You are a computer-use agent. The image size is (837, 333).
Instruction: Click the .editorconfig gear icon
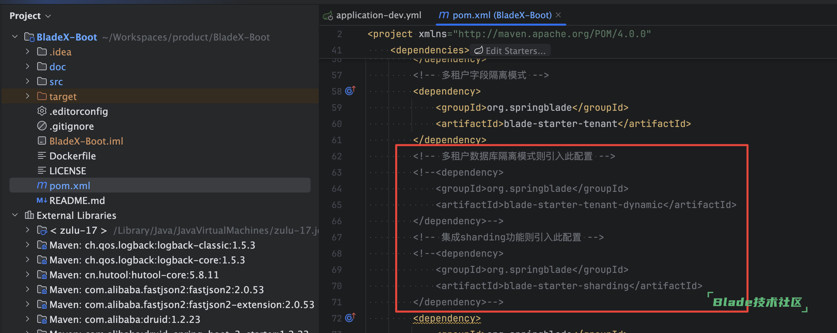42,111
